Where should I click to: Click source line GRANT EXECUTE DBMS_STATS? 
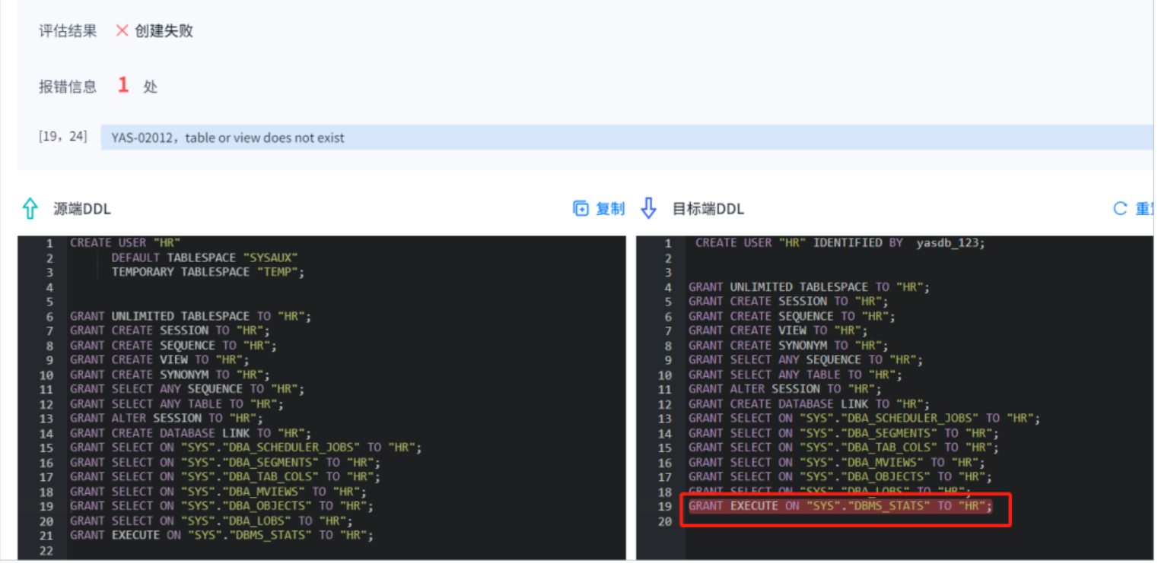coord(222,535)
